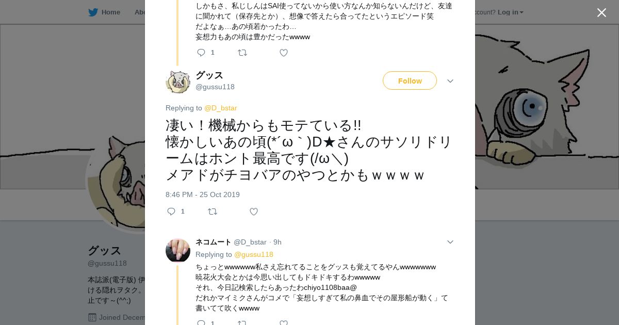Retweet the main tweet by グッス
Image resolution: width=619 pixels, height=325 pixels.
click(213, 212)
